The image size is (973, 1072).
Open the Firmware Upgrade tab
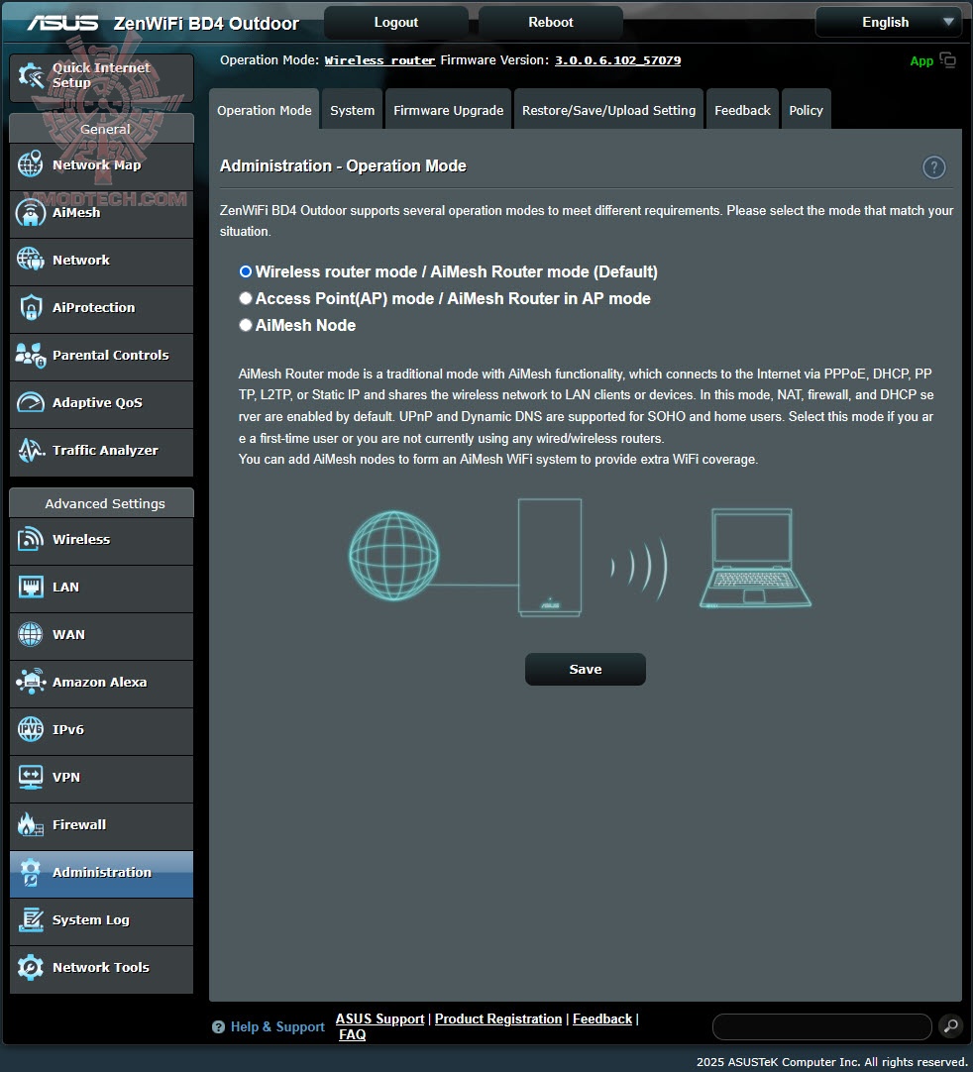pyautogui.click(x=449, y=109)
